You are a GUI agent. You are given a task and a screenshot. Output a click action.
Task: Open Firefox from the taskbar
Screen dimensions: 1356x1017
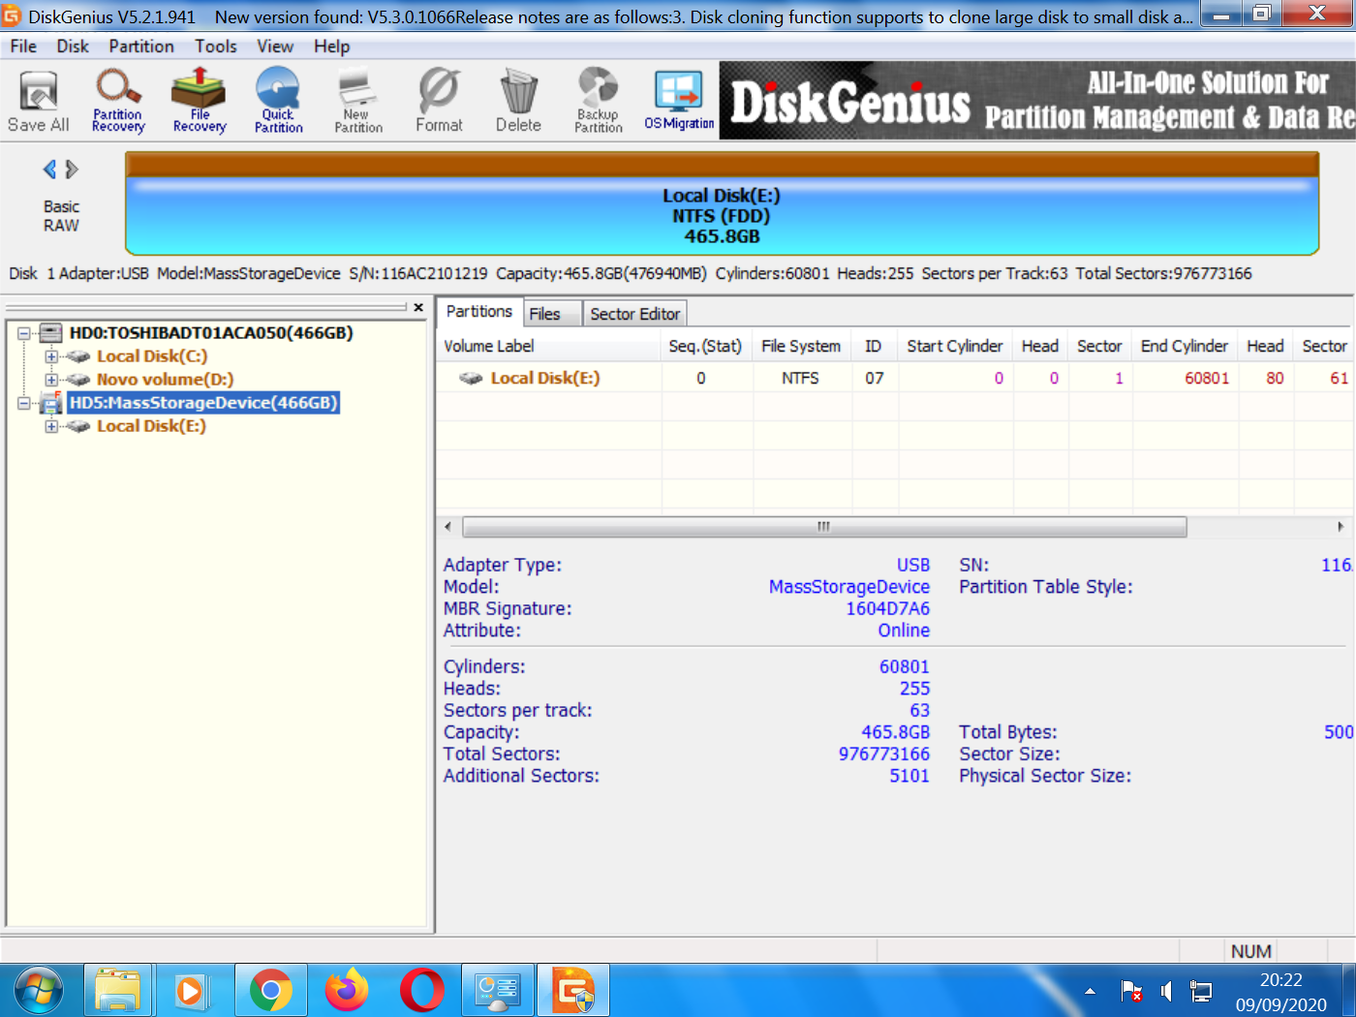click(347, 990)
